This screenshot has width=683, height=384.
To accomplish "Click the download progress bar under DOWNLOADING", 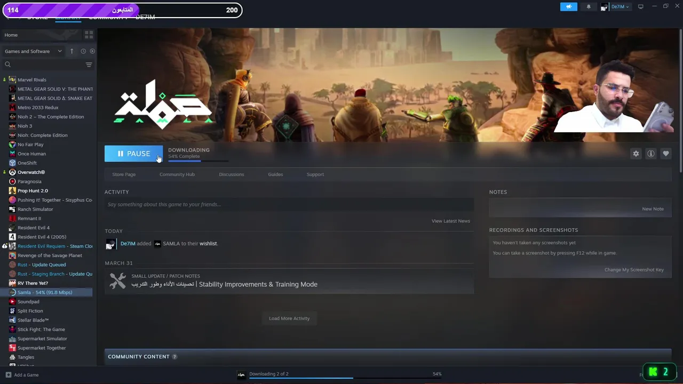I will (x=198, y=160).
